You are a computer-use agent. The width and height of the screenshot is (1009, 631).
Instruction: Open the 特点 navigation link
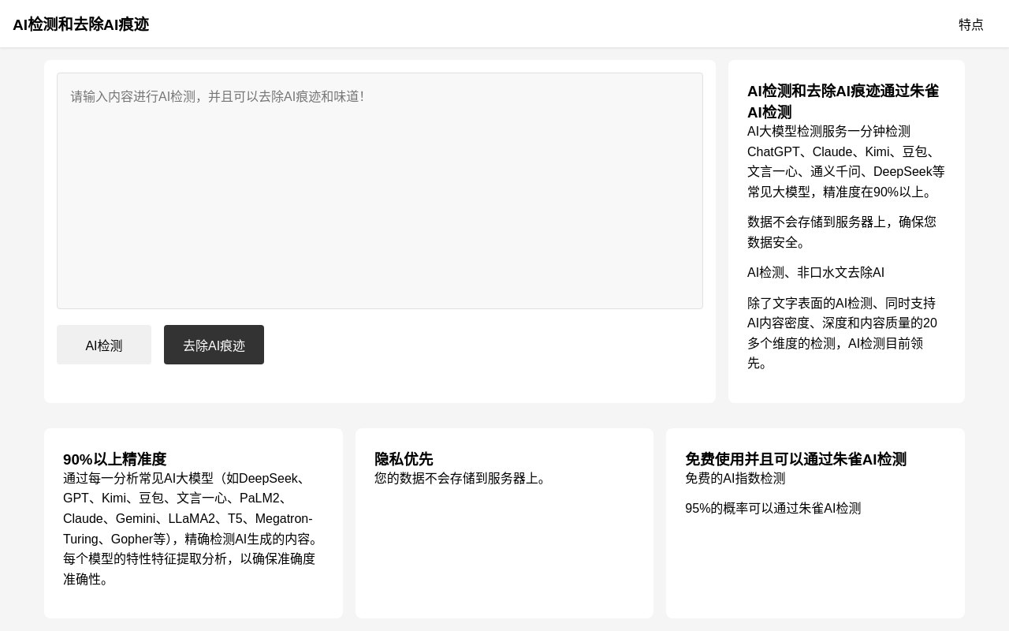tap(970, 24)
